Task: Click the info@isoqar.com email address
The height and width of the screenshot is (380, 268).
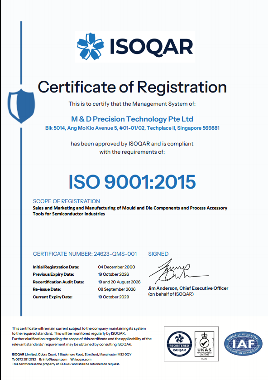Action: (55, 359)
